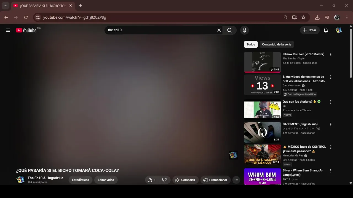The image size is (353, 198).
Task: Open options for Wham Bam Shang-A-Lang
Action: point(331,171)
